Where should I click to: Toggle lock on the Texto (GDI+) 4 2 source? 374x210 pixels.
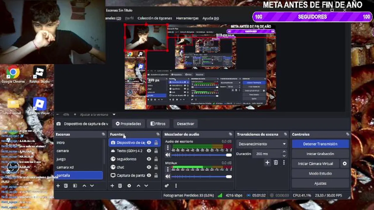point(156,151)
